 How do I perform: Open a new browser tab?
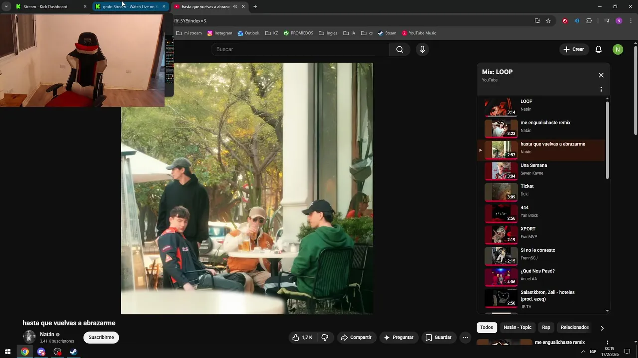tap(255, 7)
